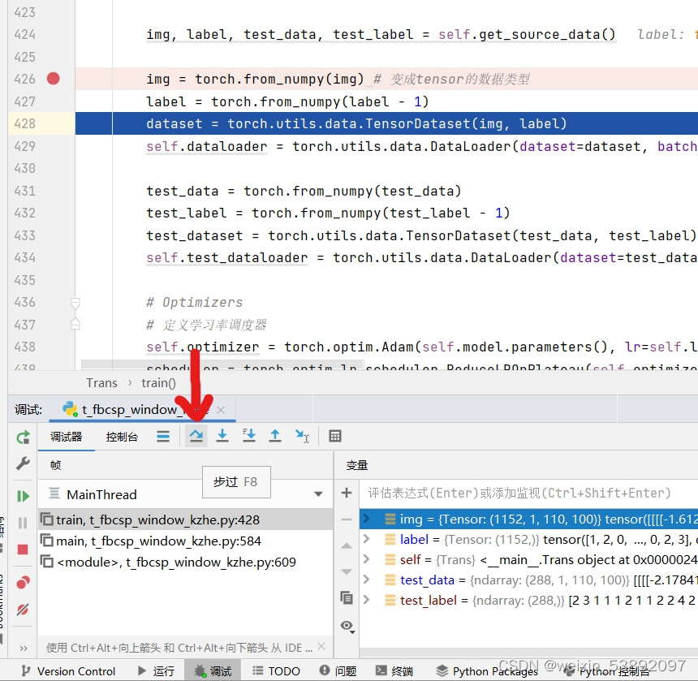Click Show Execution Point lines icon
Image resolution: width=698 pixels, height=681 pixels.
(163, 436)
